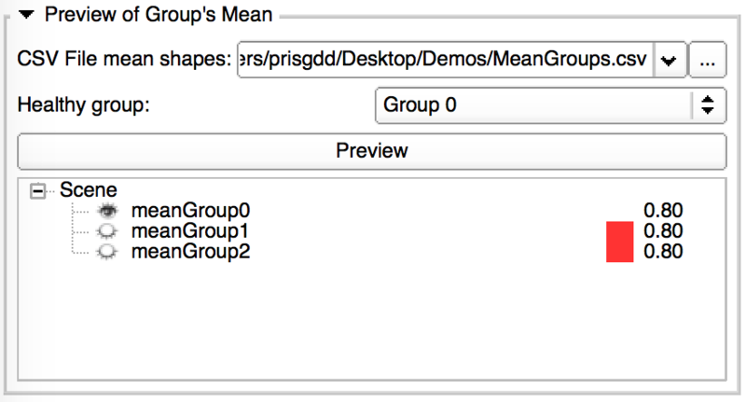Open the red color swatch of meanGroup1
The image size is (746, 402).
[619, 231]
